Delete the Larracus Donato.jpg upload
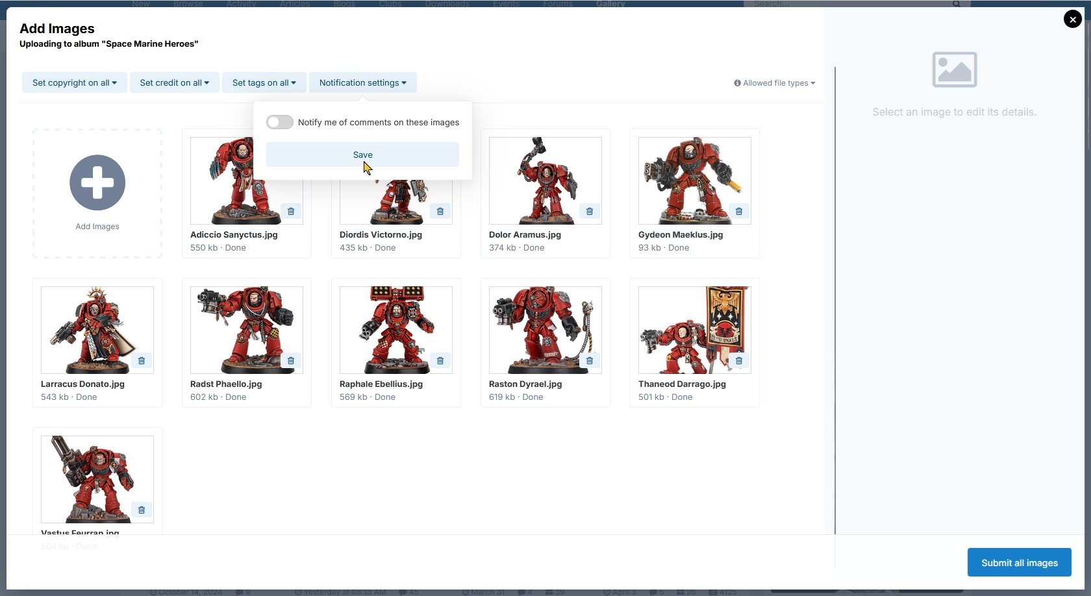 click(142, 361)
